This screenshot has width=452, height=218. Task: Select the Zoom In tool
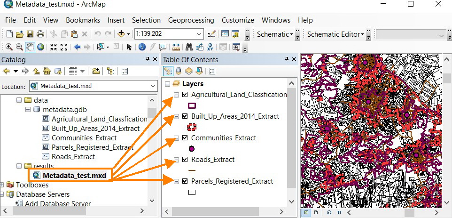tap(9, 47)
